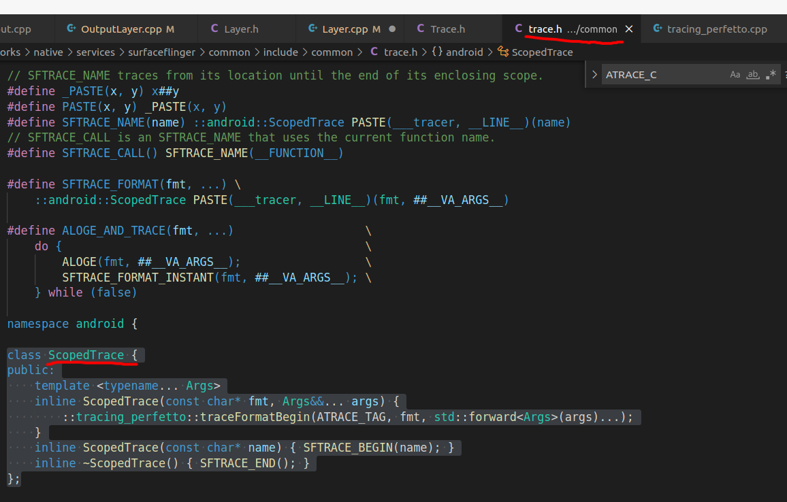
Task: Click 'ALOGE_AND_TRACE' macro name
Action: pyautogui.click(x=114, y=231)
